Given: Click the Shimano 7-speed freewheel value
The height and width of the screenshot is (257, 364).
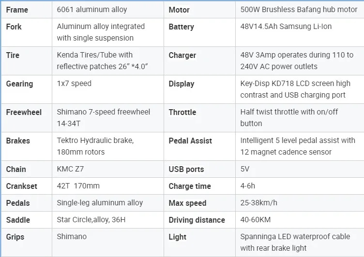Looking at the screenshot, I should tap(103, 117).
